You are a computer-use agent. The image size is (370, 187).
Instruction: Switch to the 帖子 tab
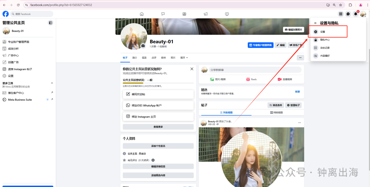pyautogui.click(x=125, y=58)
